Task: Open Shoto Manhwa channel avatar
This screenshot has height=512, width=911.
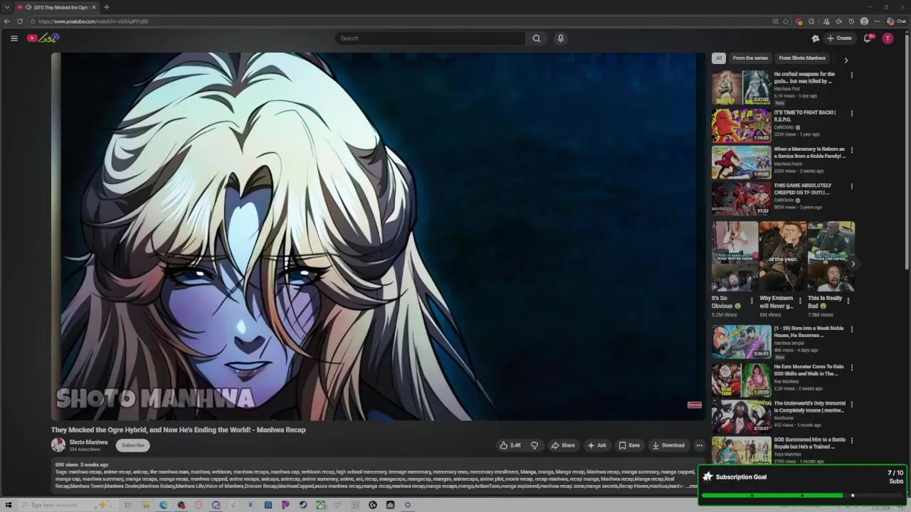Action: coord(58,445)
